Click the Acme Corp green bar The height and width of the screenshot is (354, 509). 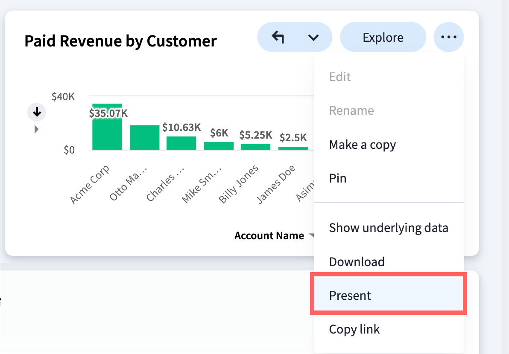pyautogui.click(x=107, y=132)
